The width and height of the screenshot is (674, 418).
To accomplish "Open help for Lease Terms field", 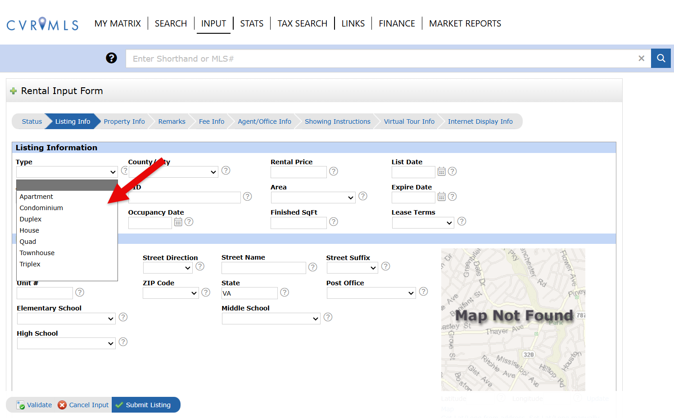I will [461, 221].
